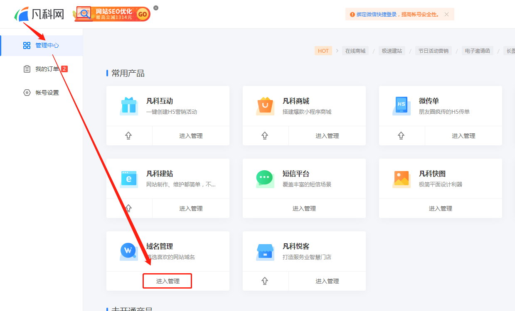Click the HOT tag

(x=323, y=51)
